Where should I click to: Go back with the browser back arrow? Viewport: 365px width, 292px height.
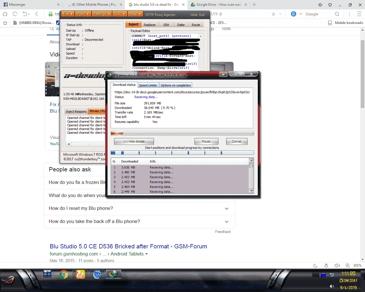point(36,14)
